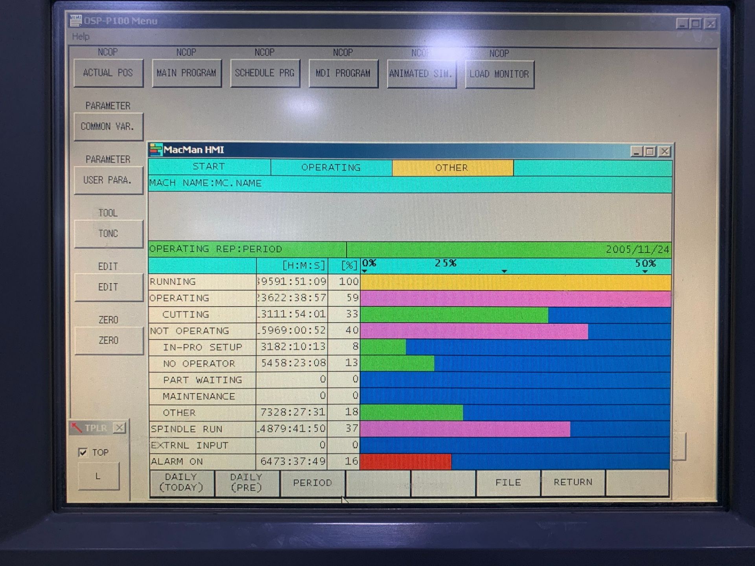Select the OTHER tab in MacMan HMI

[452, 168]
